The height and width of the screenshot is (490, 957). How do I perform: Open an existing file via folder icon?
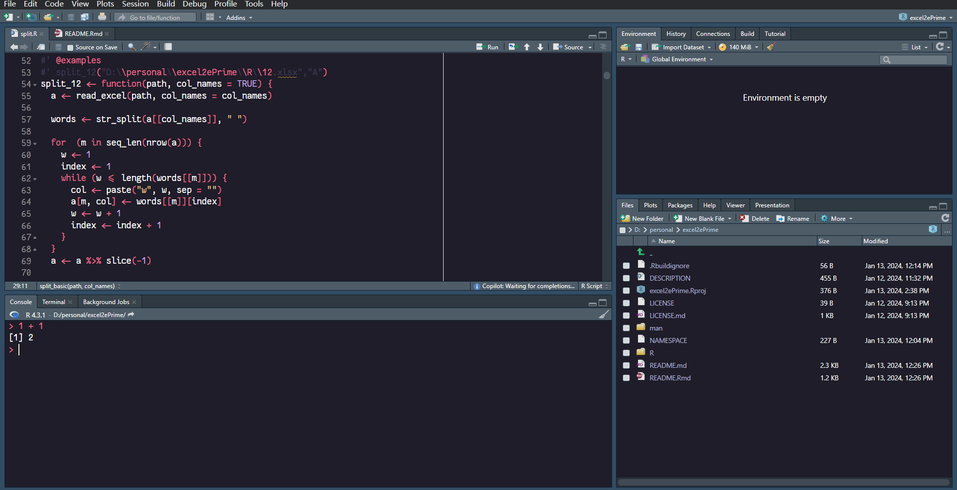[48, 16]
